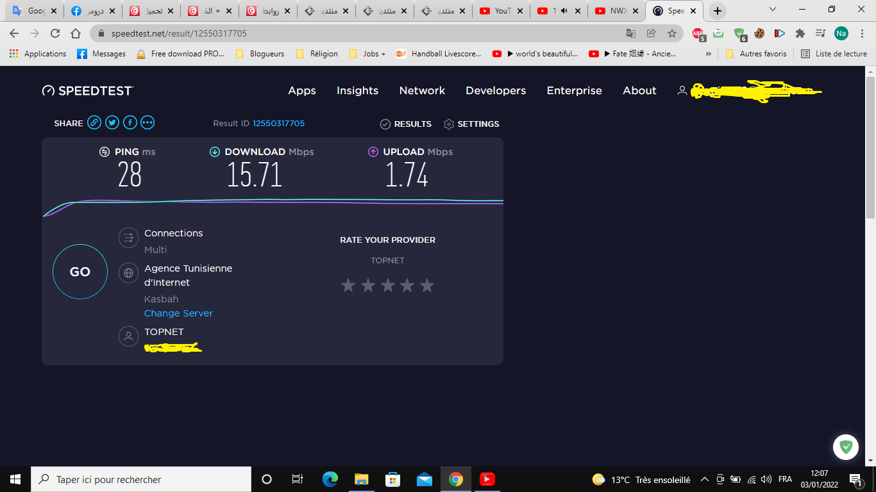Screen dimensions: 876x492
Task: Open the Chrome extensions puzzle menu
Action: tap(800, 33)
